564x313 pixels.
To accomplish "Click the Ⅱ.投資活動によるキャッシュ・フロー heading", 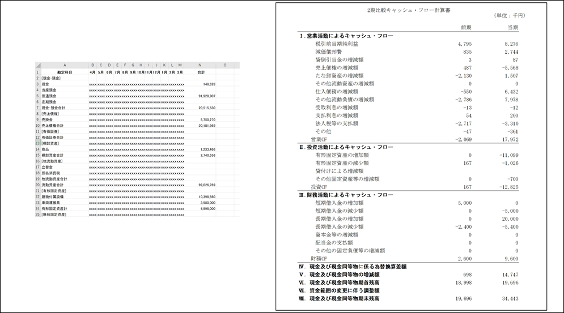I will click(x=346, y=147).
